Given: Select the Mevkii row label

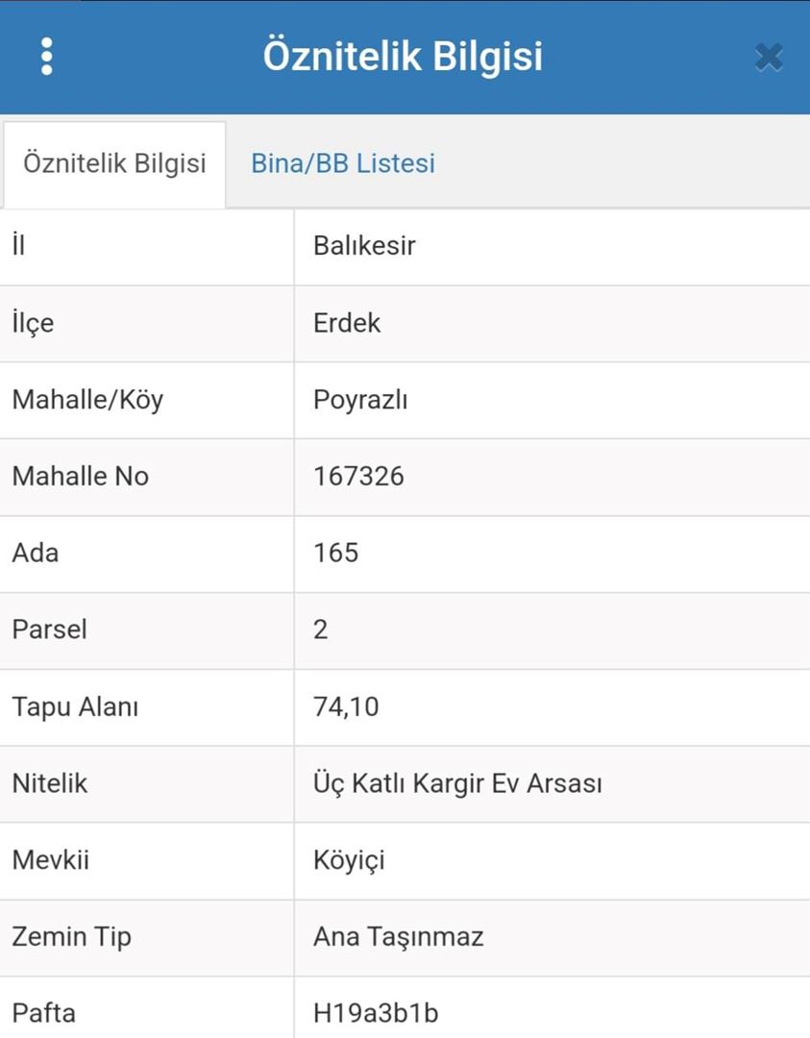Looking at the screenshot, I should (x=50, y=860).
